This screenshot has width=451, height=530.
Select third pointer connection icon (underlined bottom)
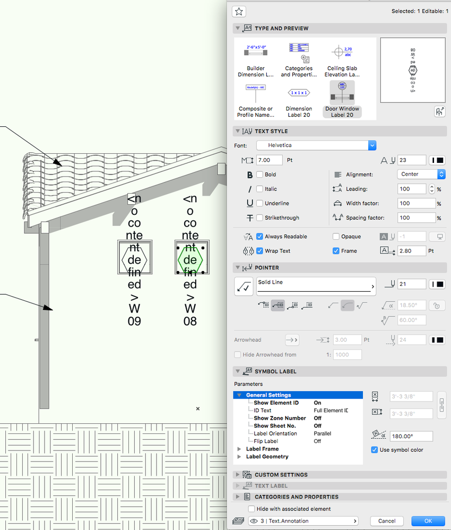(x=292, y=305)
